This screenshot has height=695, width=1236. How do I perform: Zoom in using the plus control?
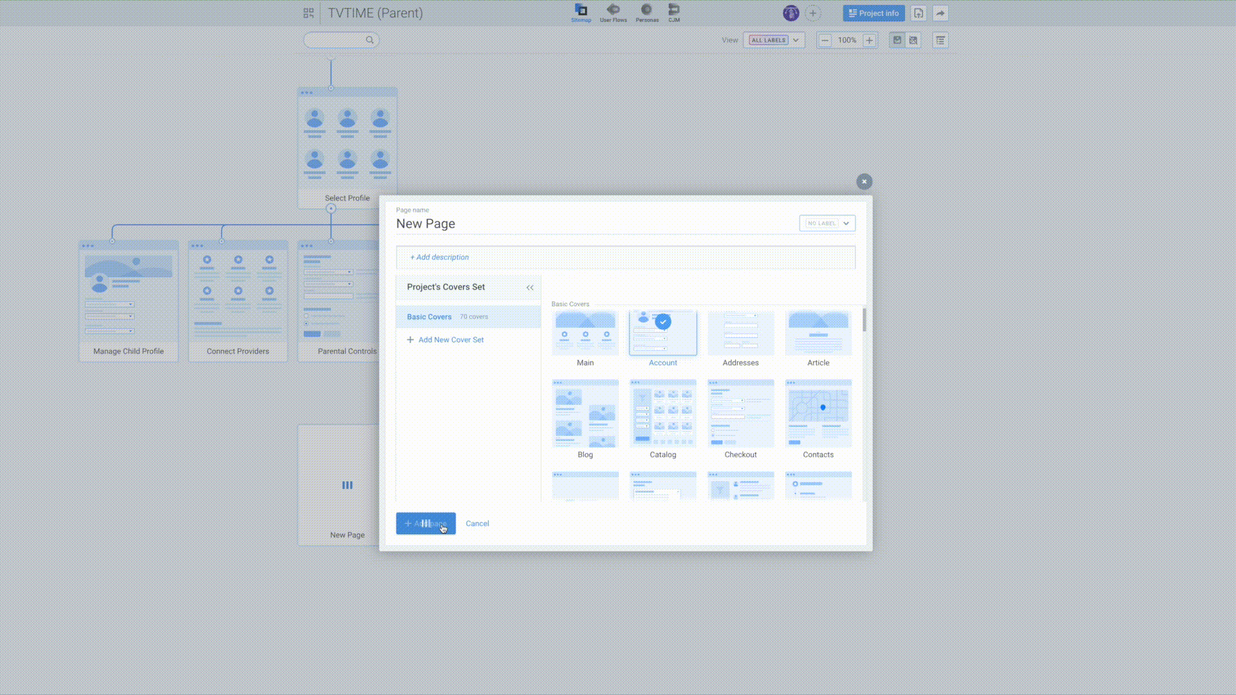[869, 40]
